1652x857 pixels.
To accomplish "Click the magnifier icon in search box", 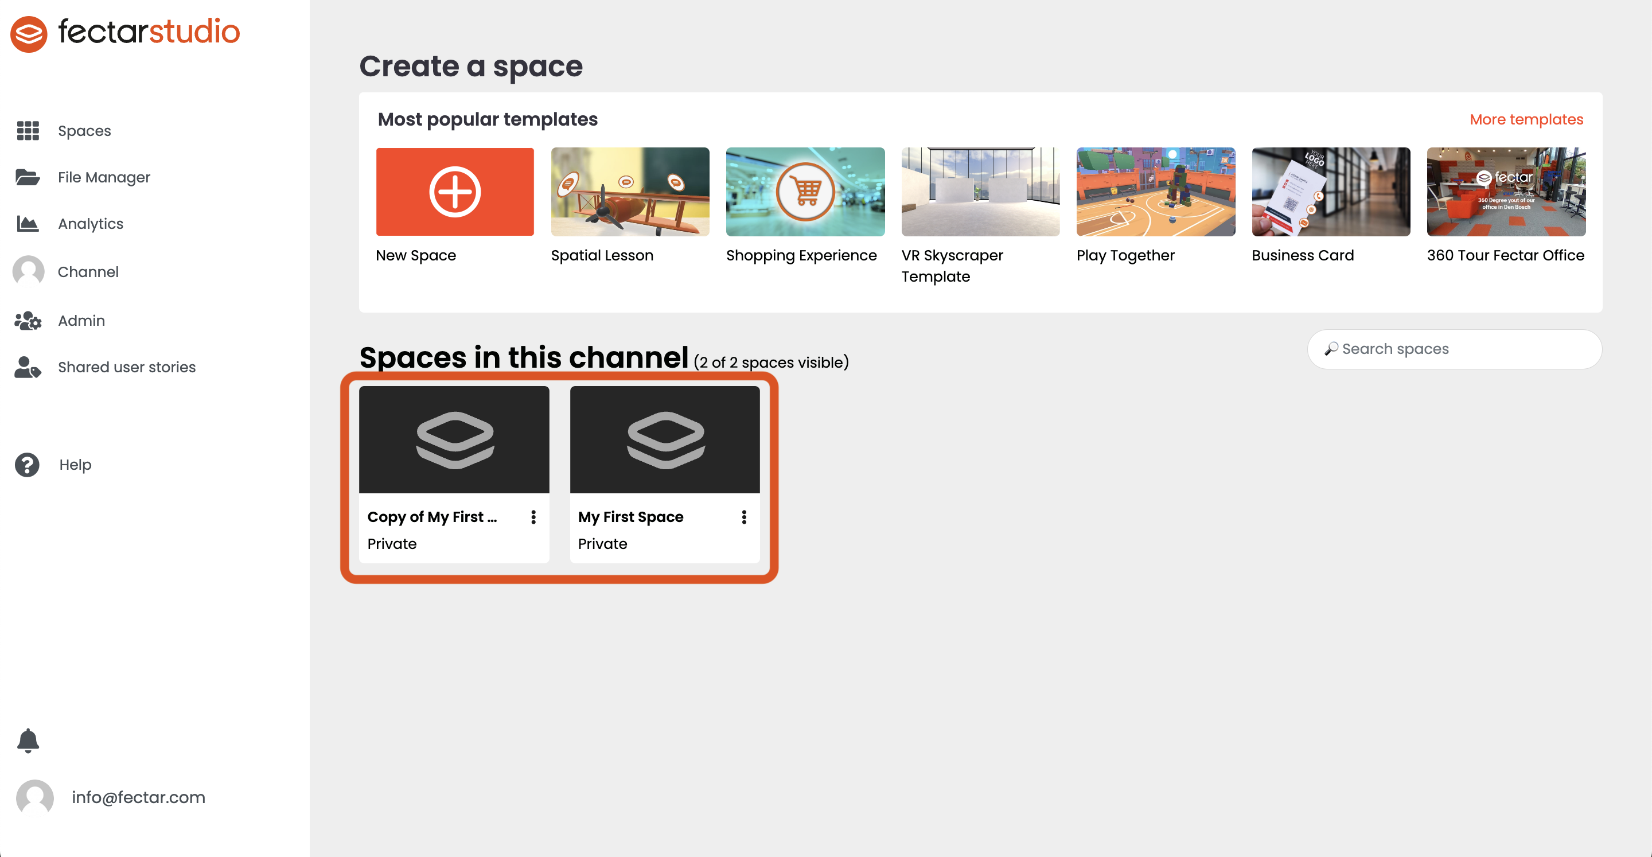I will coord(1331,349).
